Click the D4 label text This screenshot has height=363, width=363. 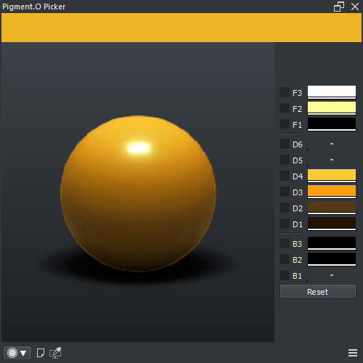coord(298,176)
